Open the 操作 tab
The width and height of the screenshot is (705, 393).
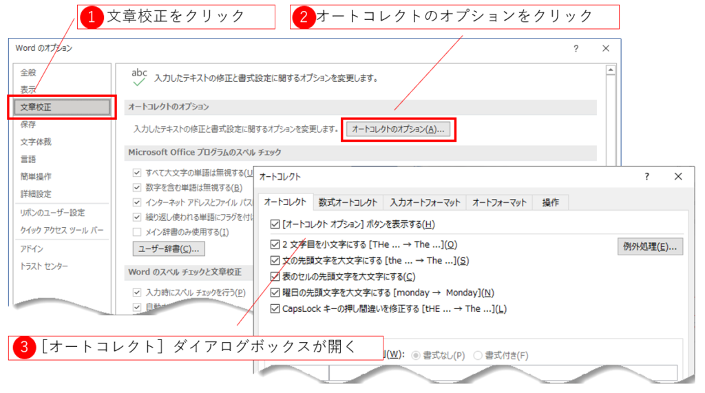pos(551,202)
